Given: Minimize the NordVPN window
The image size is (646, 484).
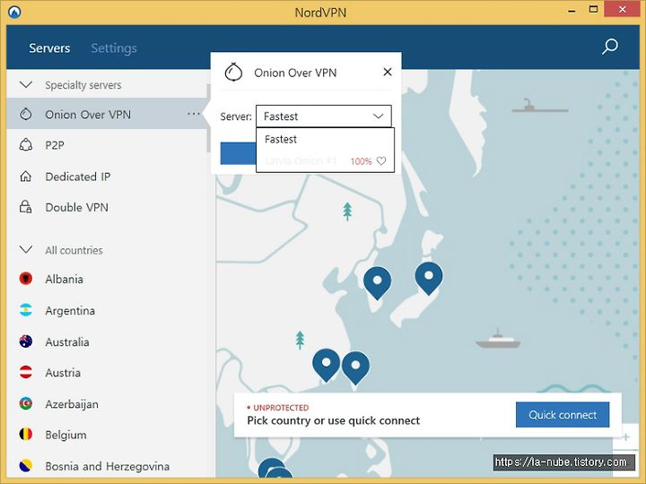Looking at the screenshot, I should point(572,11).
